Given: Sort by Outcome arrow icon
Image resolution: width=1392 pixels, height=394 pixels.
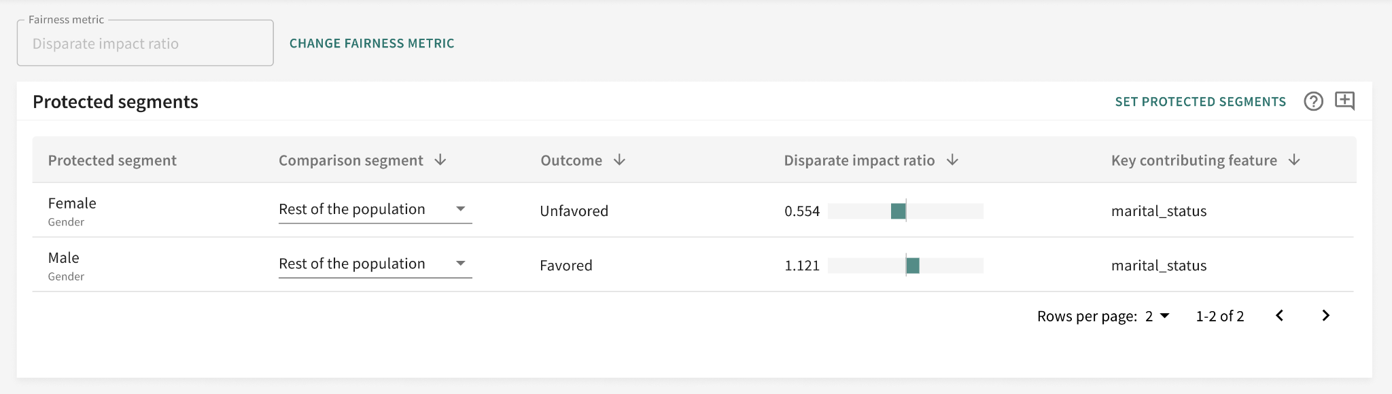Looking at the screenshot, I should (619, 160).
